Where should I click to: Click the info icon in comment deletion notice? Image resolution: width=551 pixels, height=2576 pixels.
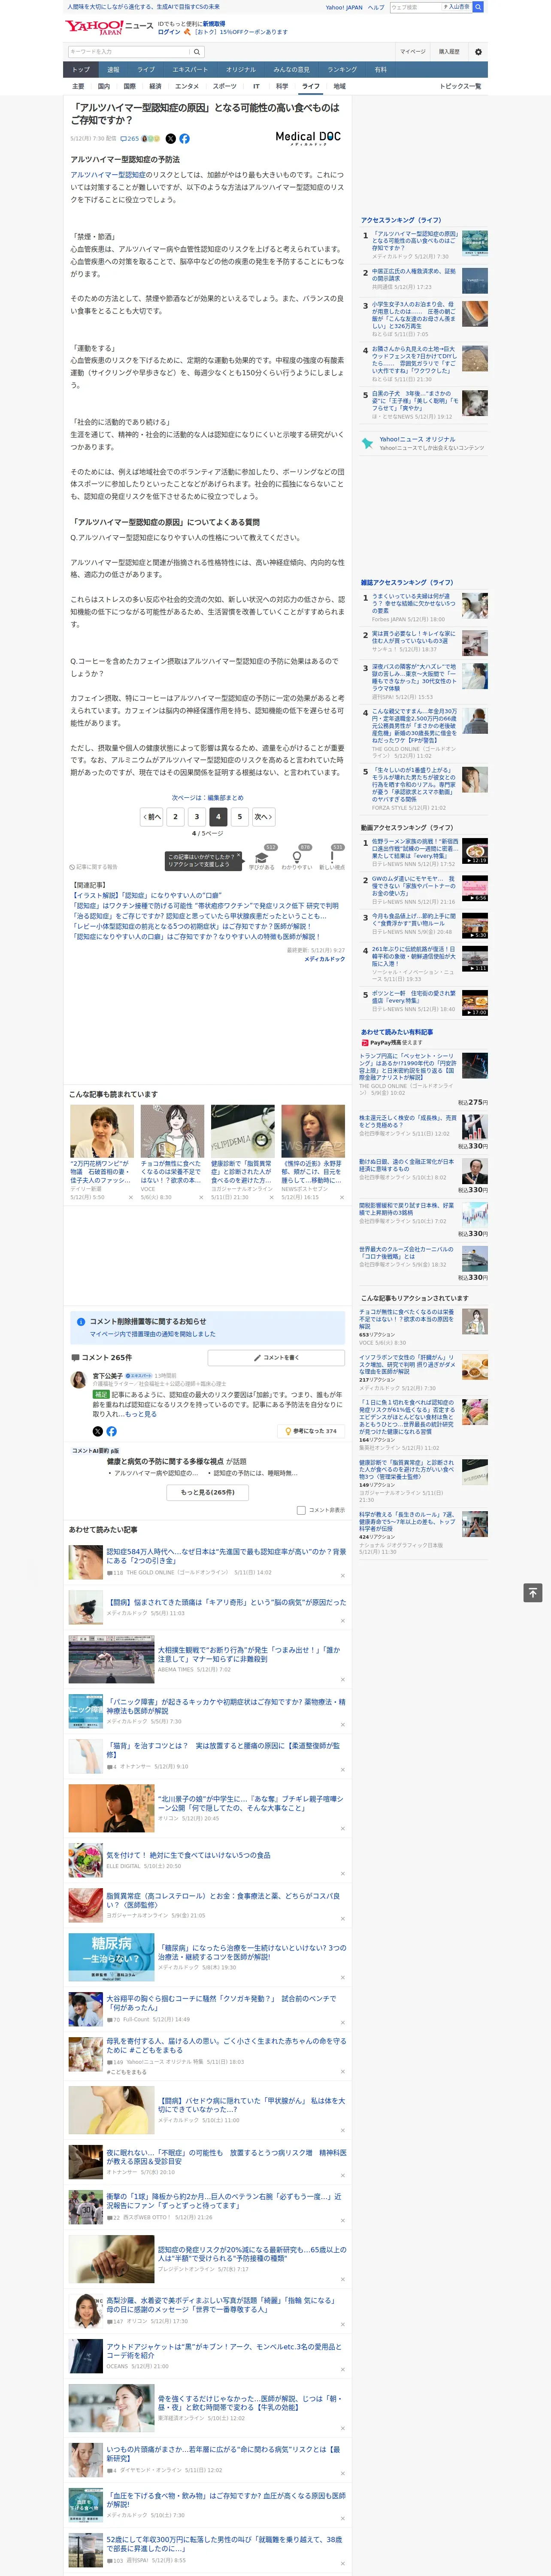click(x=81, y=1321)
